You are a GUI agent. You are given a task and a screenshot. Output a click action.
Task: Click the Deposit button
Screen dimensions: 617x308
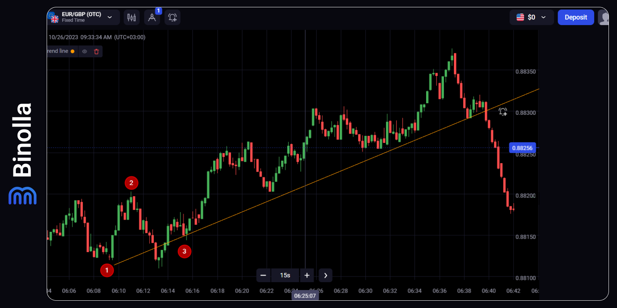[576, 17]
